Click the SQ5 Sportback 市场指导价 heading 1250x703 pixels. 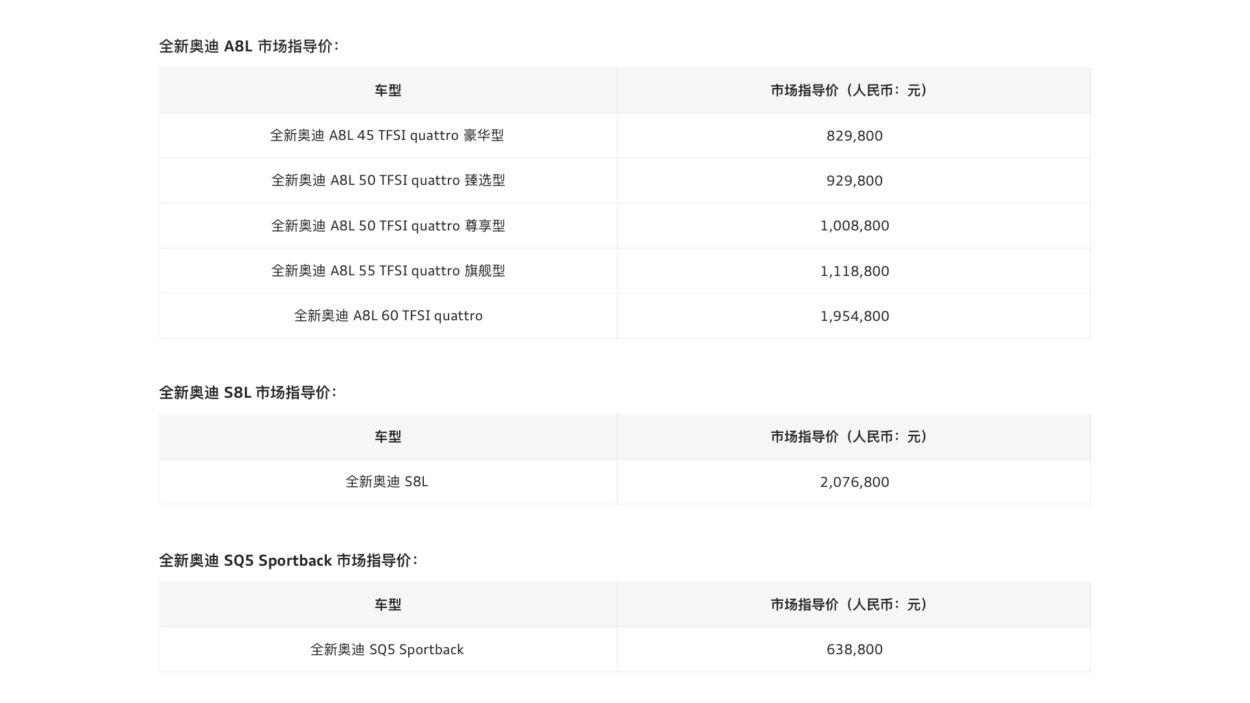pos(288,560)
